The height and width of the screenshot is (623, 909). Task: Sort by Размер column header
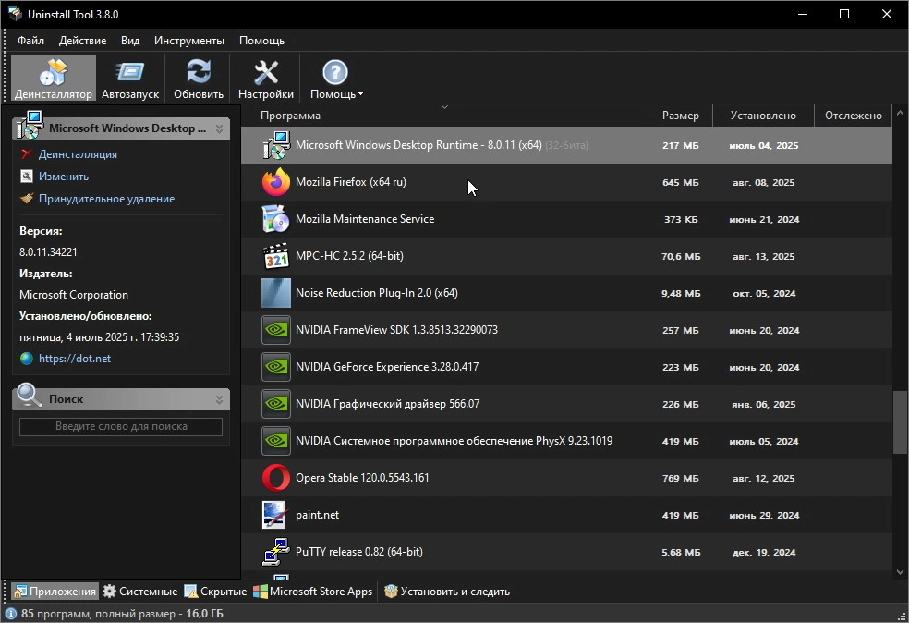click(681, 116)
